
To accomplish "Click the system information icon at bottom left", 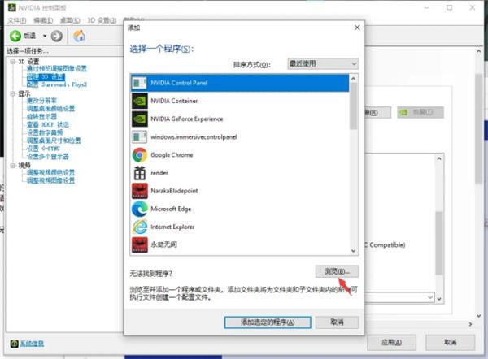I will [14, 343].
